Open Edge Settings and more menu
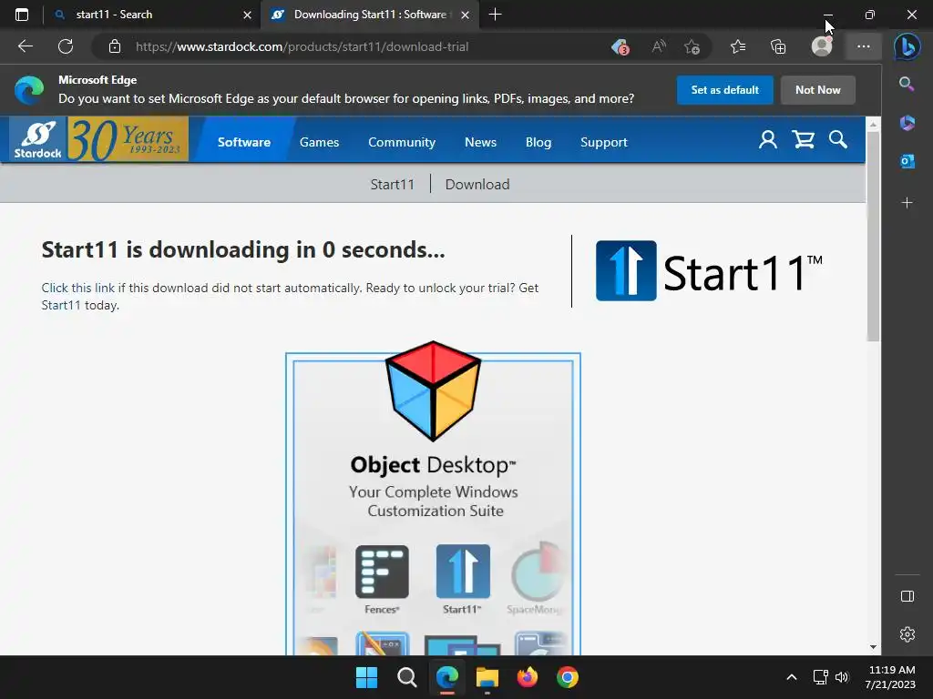This screenshot has width=933, height=699. pos(864,46)
